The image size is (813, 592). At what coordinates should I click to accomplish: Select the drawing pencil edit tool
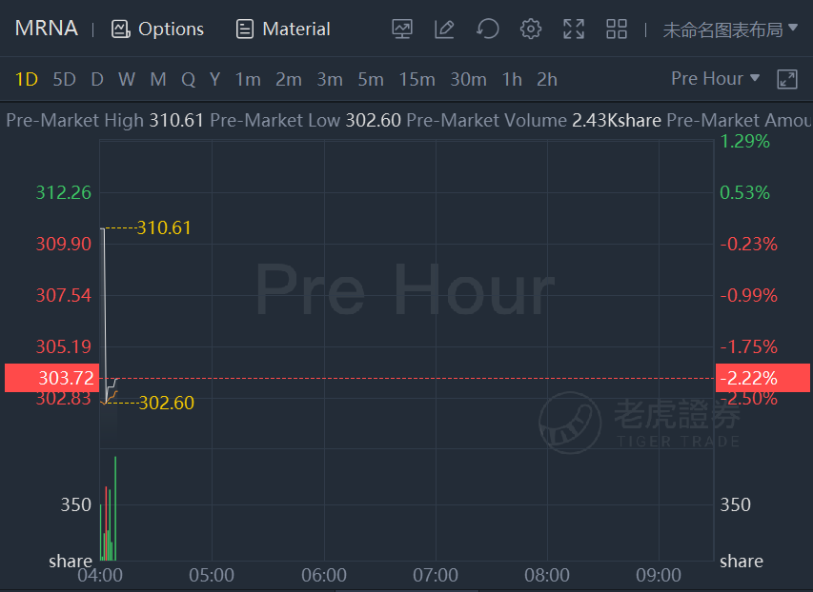(x=444, y=29)
